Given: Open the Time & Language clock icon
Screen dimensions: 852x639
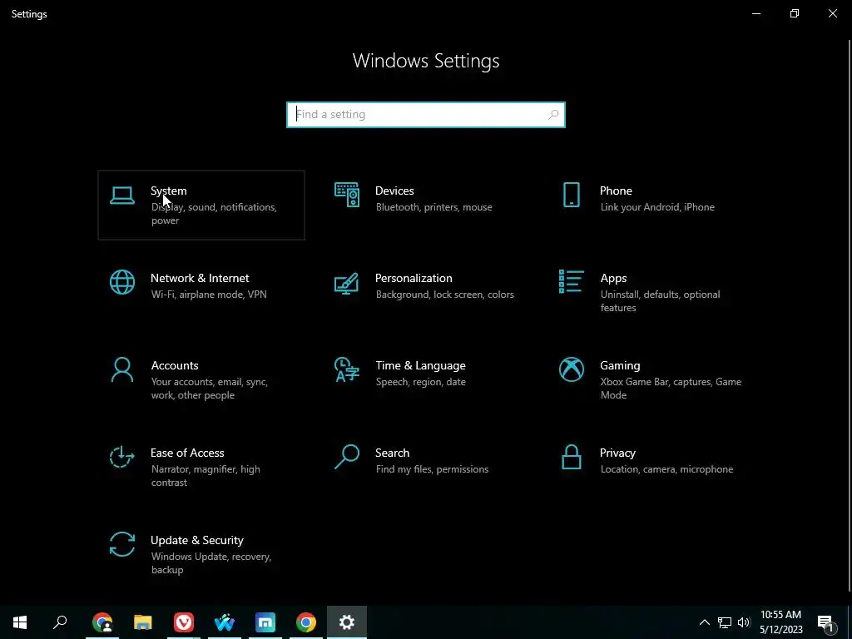Looking at the screenshot, I should (347, 369).
